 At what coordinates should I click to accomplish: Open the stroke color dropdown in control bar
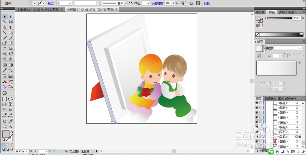(x=43, y=3)
